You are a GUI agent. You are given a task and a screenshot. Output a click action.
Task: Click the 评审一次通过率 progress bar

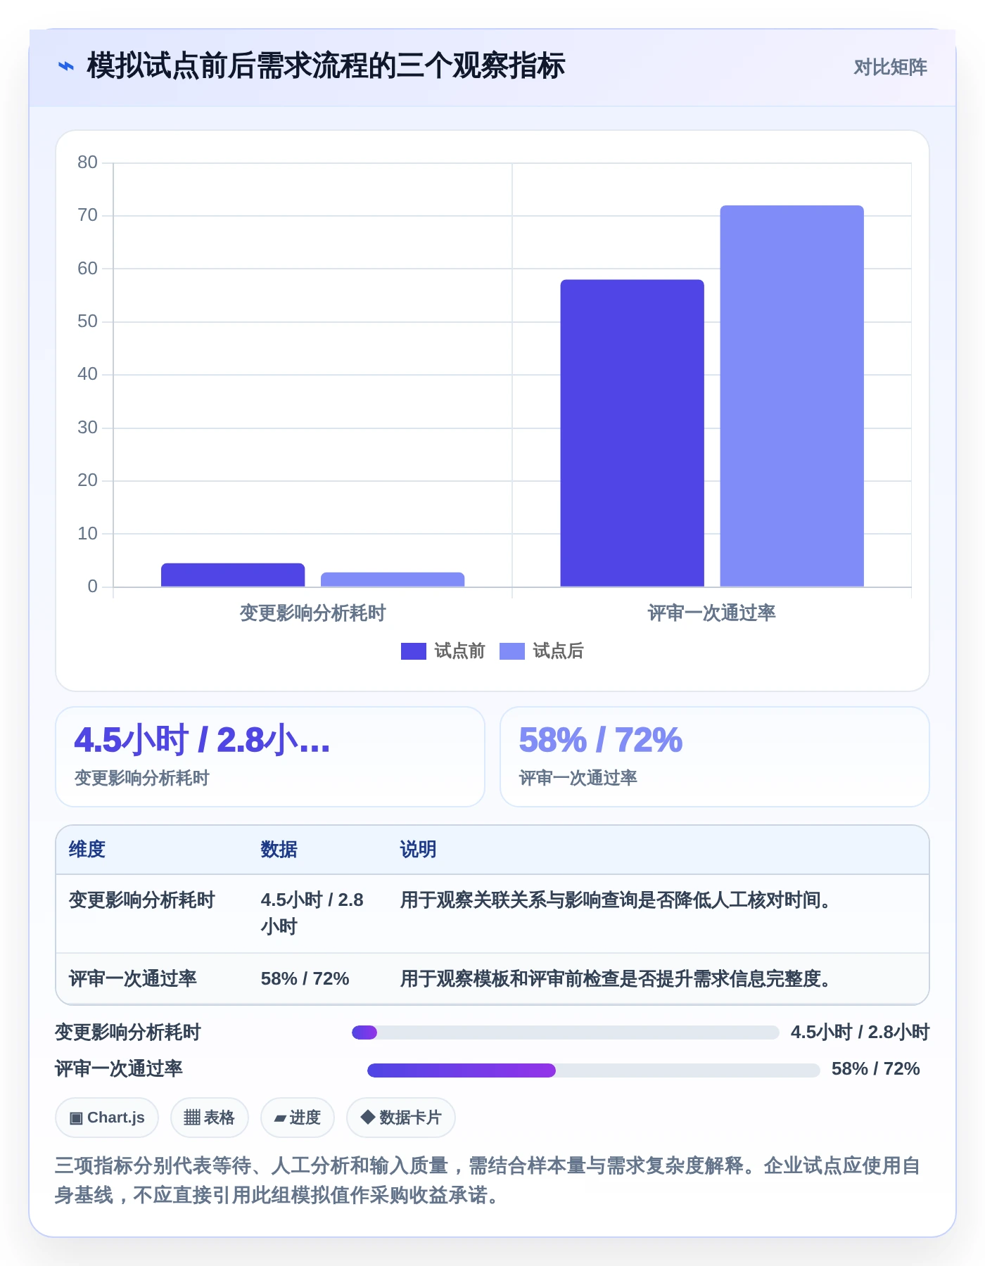tap(594, 1070)
